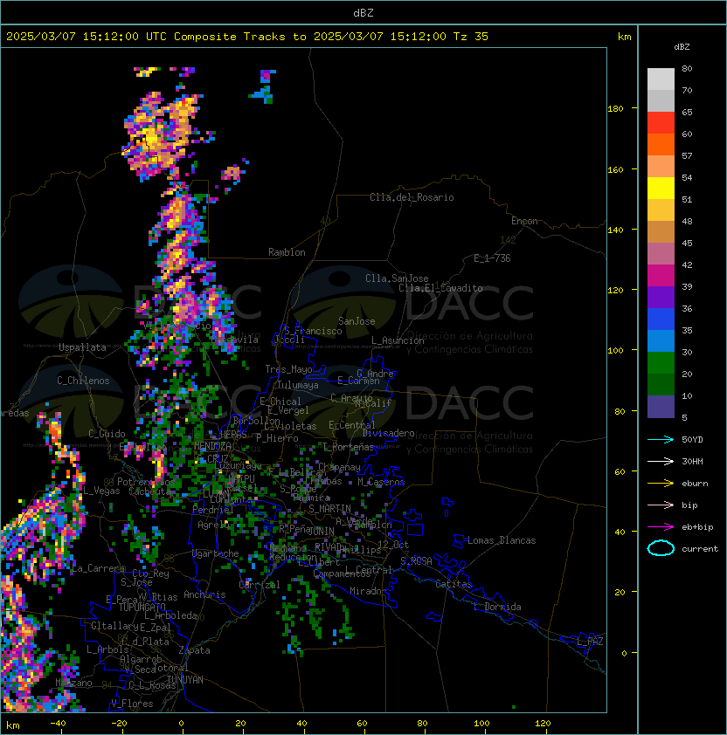Screen dimensions: 727x735
Task: Click the white 30HM arrow in the legend
Action: pyautogui.click(x=661, y=461)
